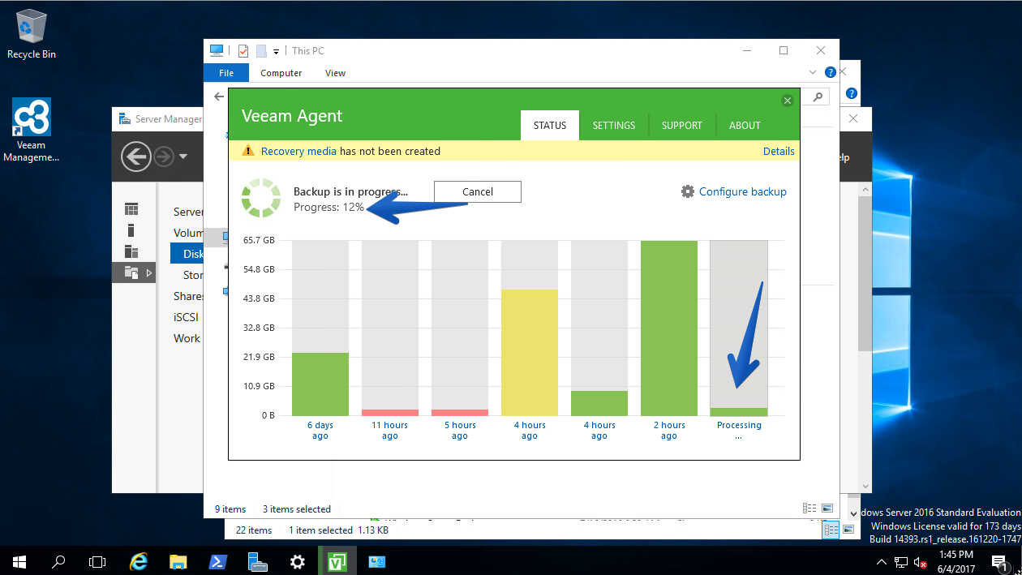The image size is (1022, 575).
Task: Select iSCSI in the Server Manager navigation
Action: (x=187, y=317)
